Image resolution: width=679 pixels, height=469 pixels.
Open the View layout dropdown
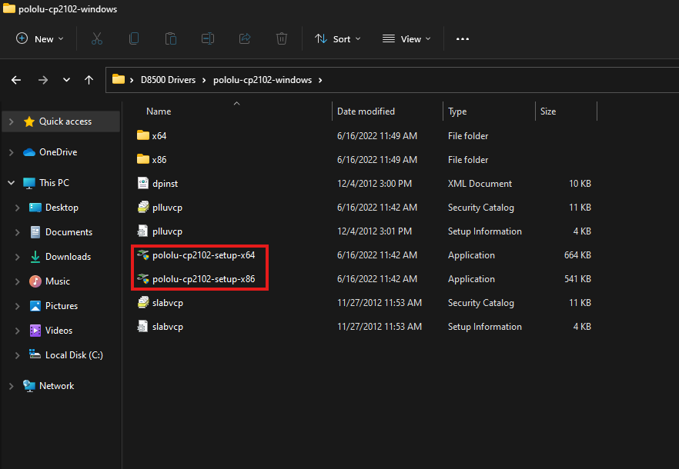tap(406, 38)
